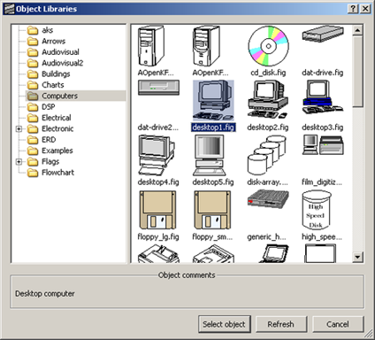The height and width of the screenshot is (340, 375).
Task: Click the DSP folder icon
Action: [x=33, y=107]
